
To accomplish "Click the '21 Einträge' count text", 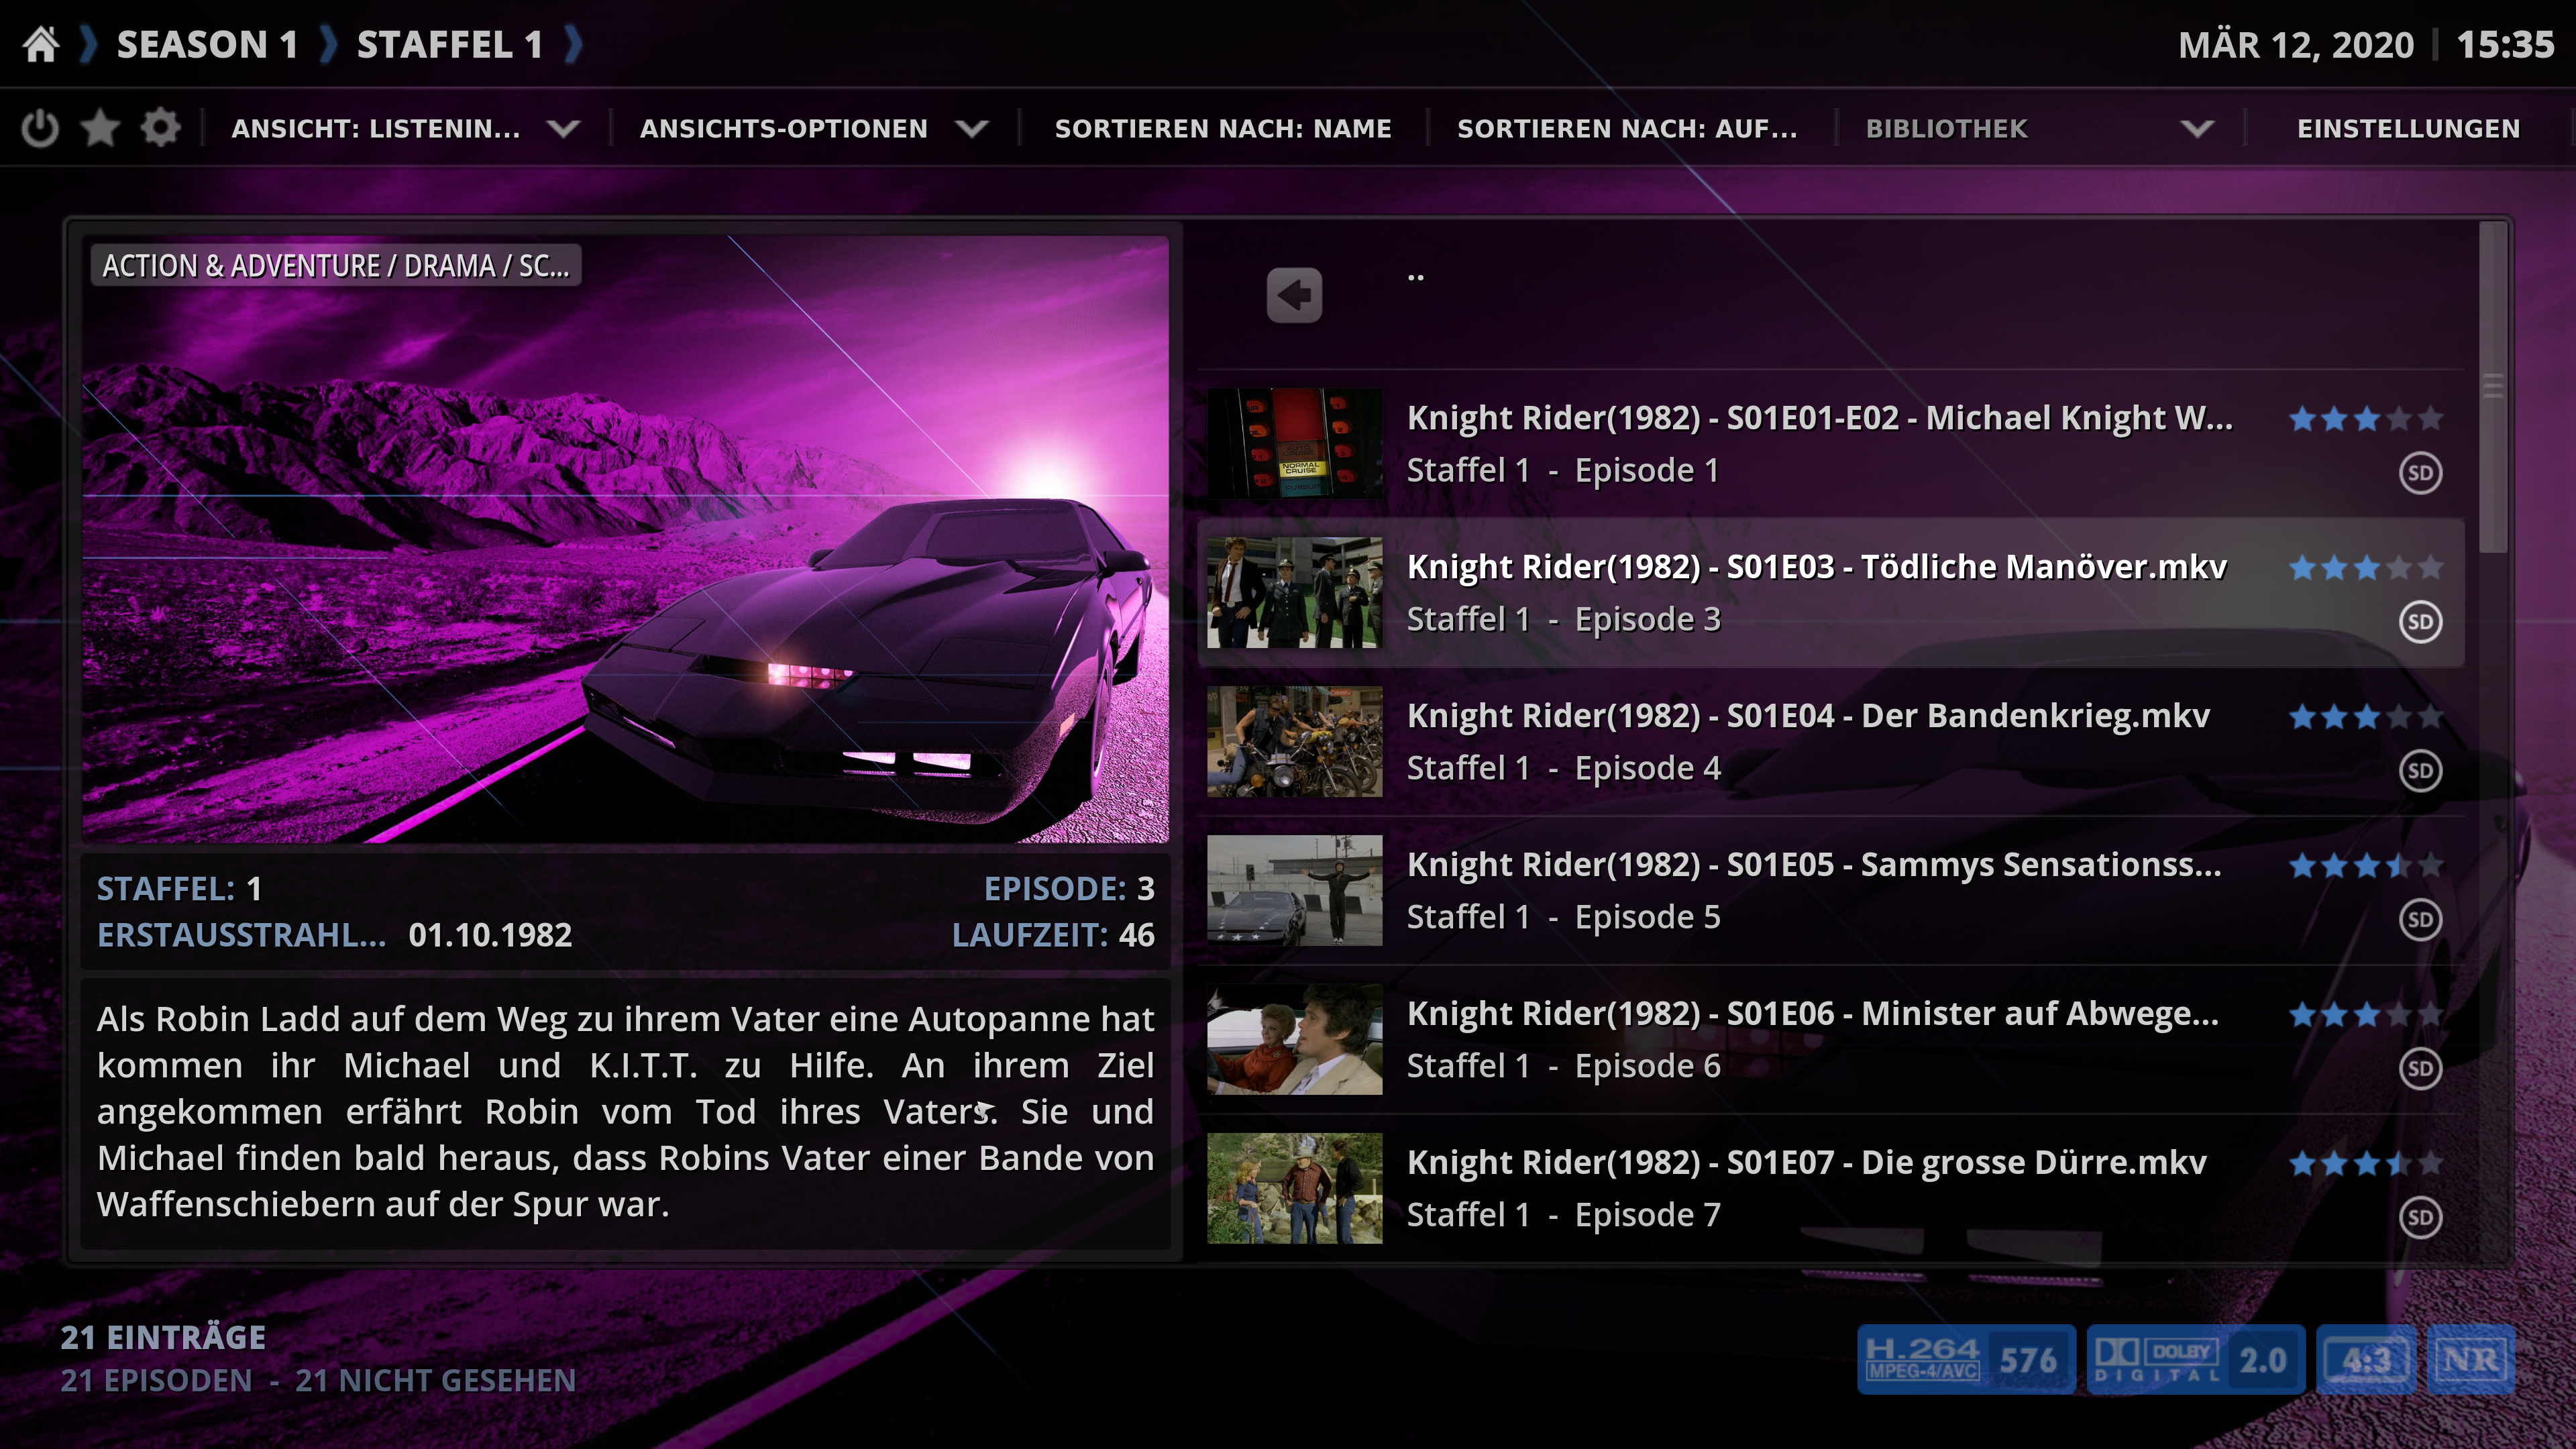I will (163, 1338).
